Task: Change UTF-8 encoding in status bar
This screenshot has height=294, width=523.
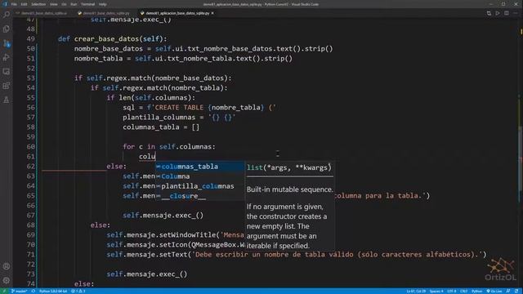Action: pos(452,292)
